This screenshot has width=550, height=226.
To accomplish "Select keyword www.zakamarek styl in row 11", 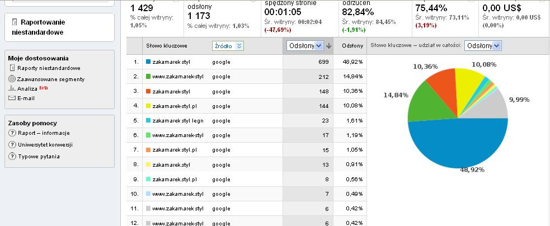I will click(178, 209).
